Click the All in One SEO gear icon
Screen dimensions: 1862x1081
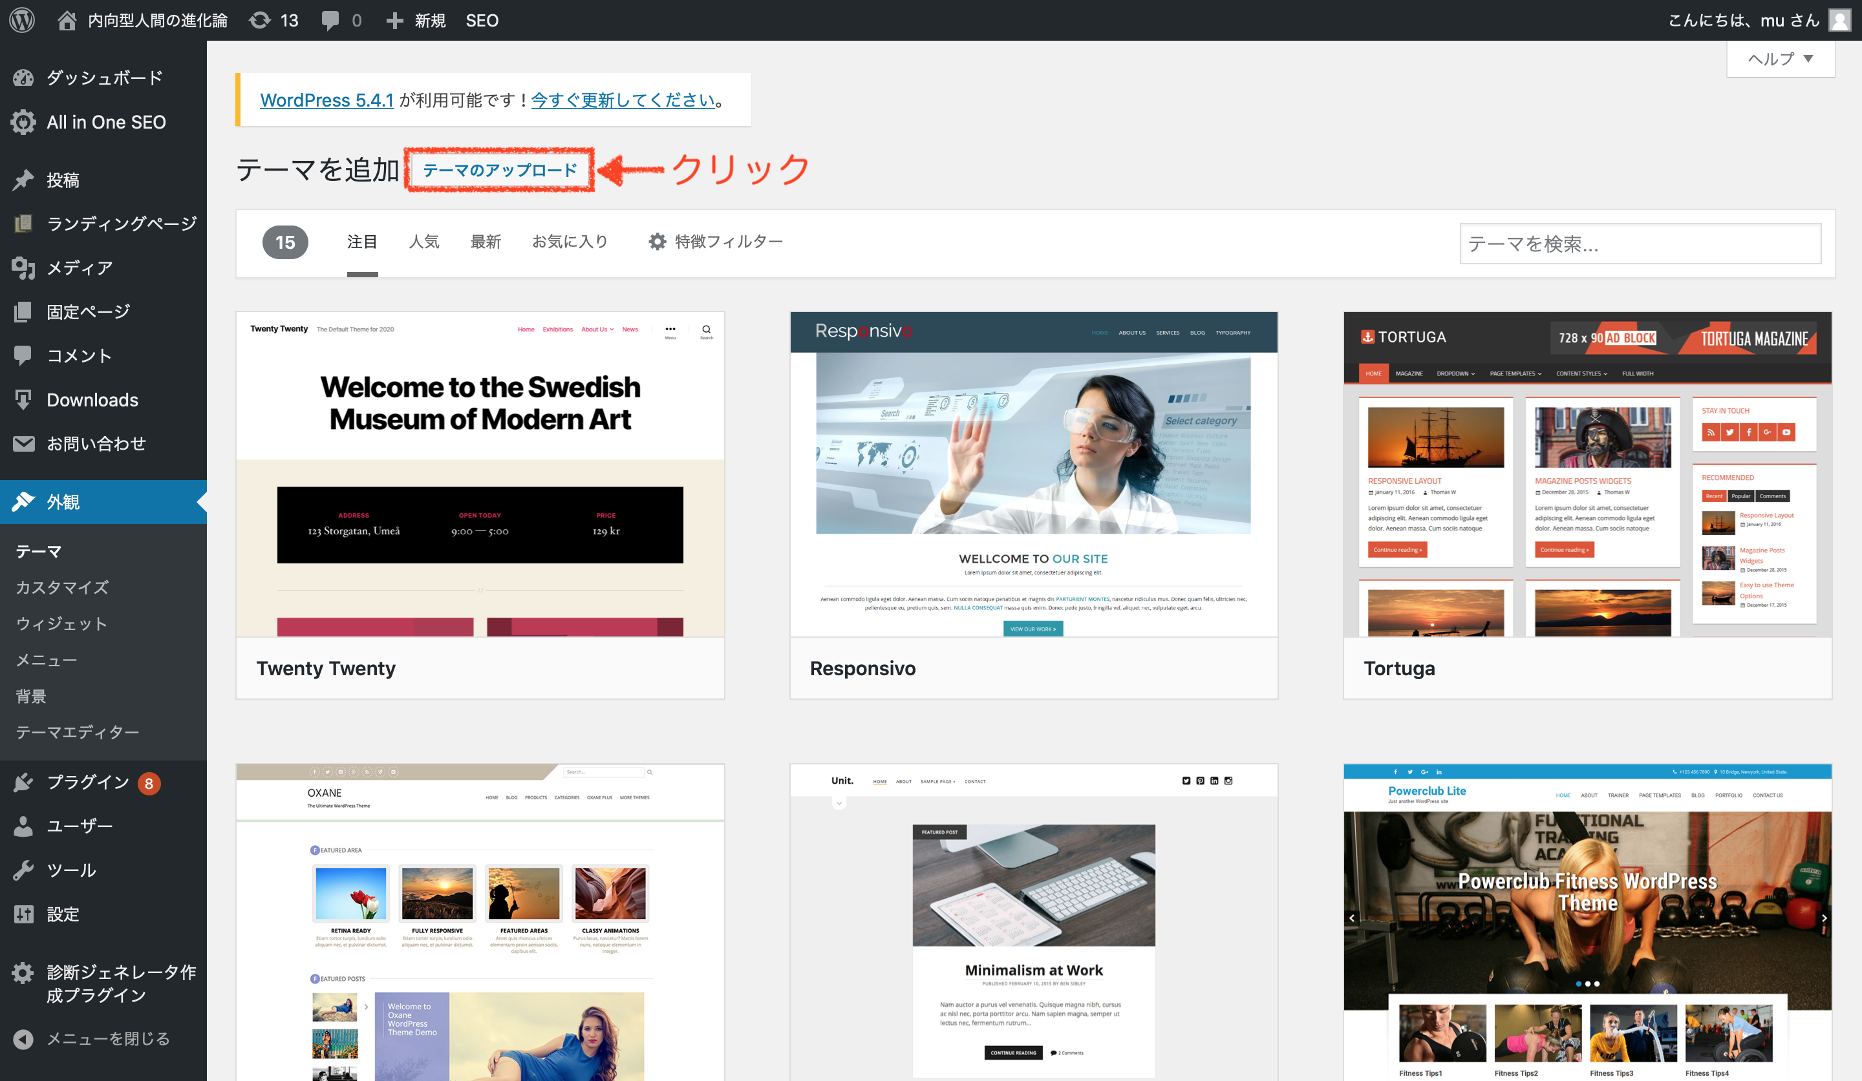pyautogui.click(x=24, y=122)
